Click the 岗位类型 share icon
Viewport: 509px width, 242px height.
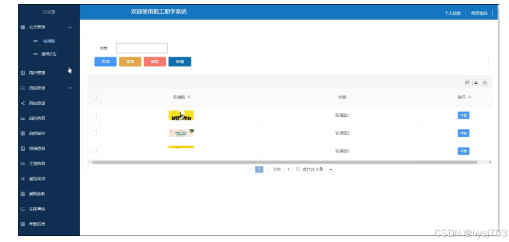pyautogui.click(x=23, y=103)
